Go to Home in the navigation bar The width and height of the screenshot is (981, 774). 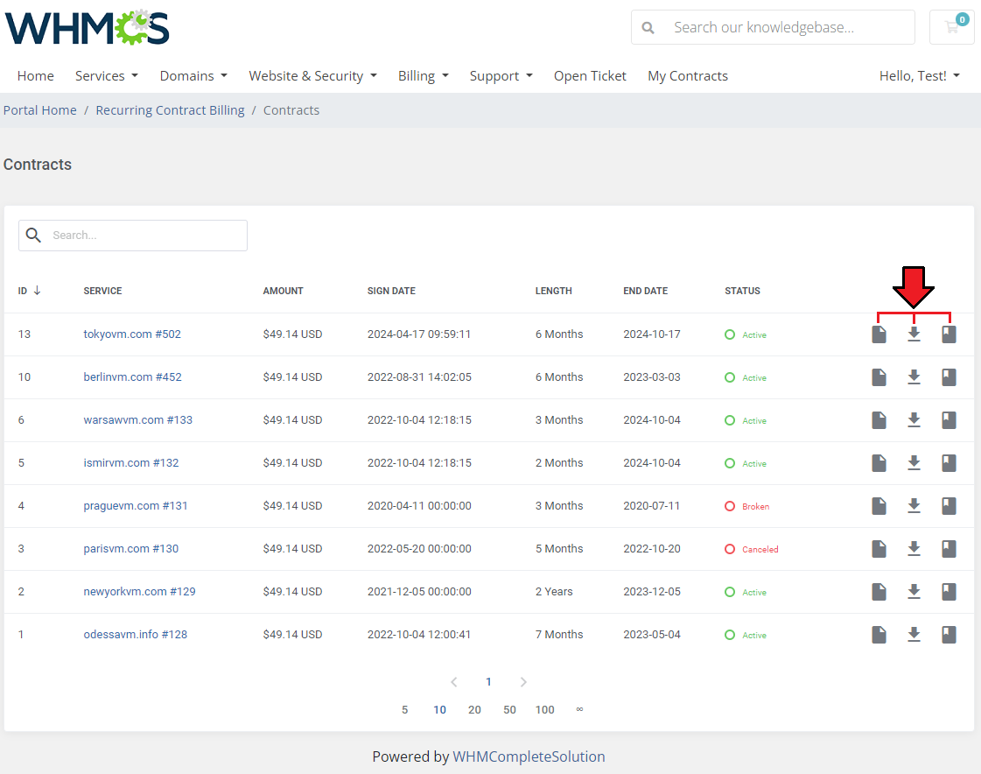tap(36, 76)
